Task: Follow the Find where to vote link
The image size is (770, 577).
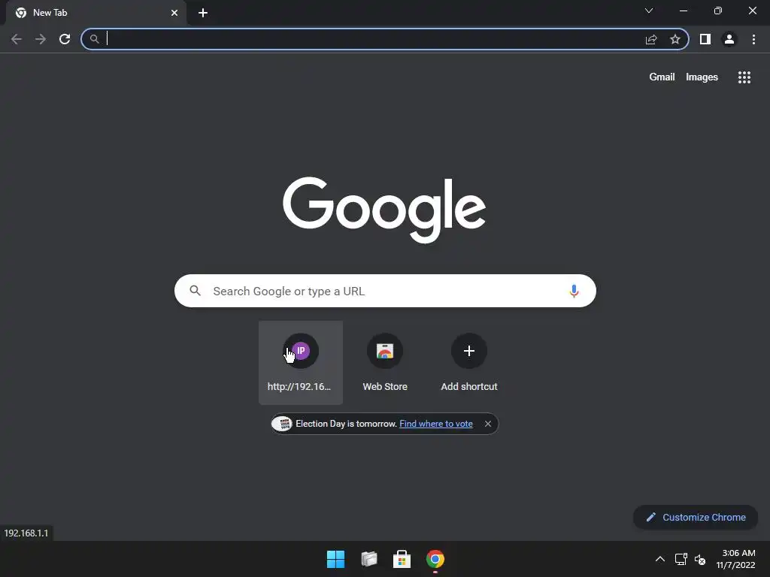Action: 436,424
